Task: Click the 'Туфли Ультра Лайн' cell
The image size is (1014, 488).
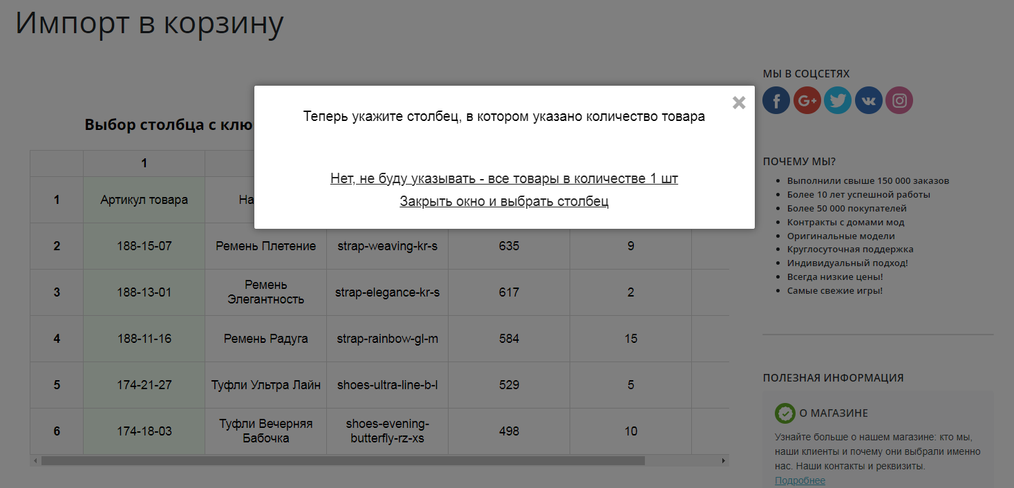Action: coord(265,385)
